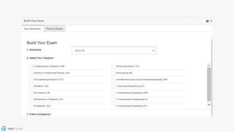Select the Quiz Generator tab
Viewport: 234px width, 132px height.
[x=32, y=29]
